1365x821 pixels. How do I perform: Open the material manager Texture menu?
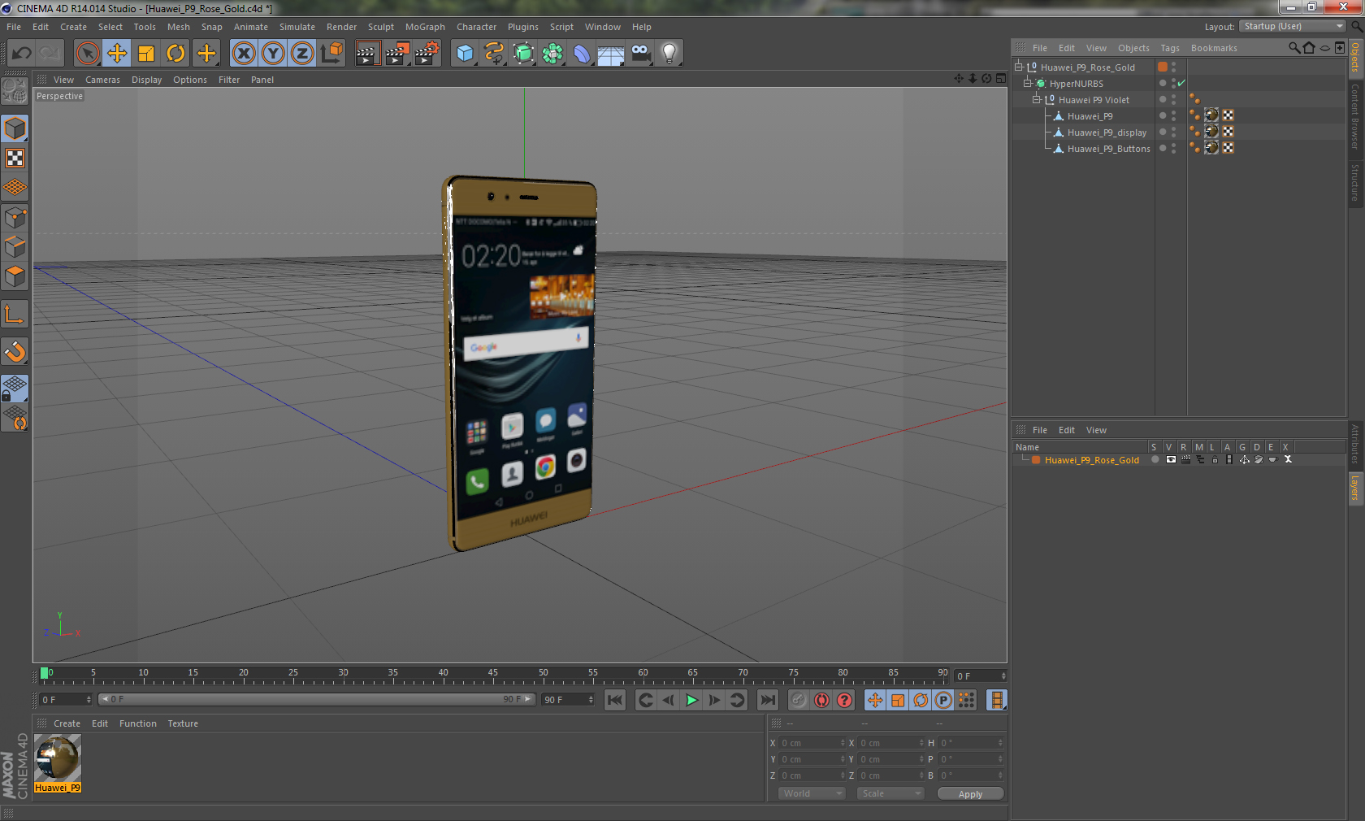coord(183,723)
